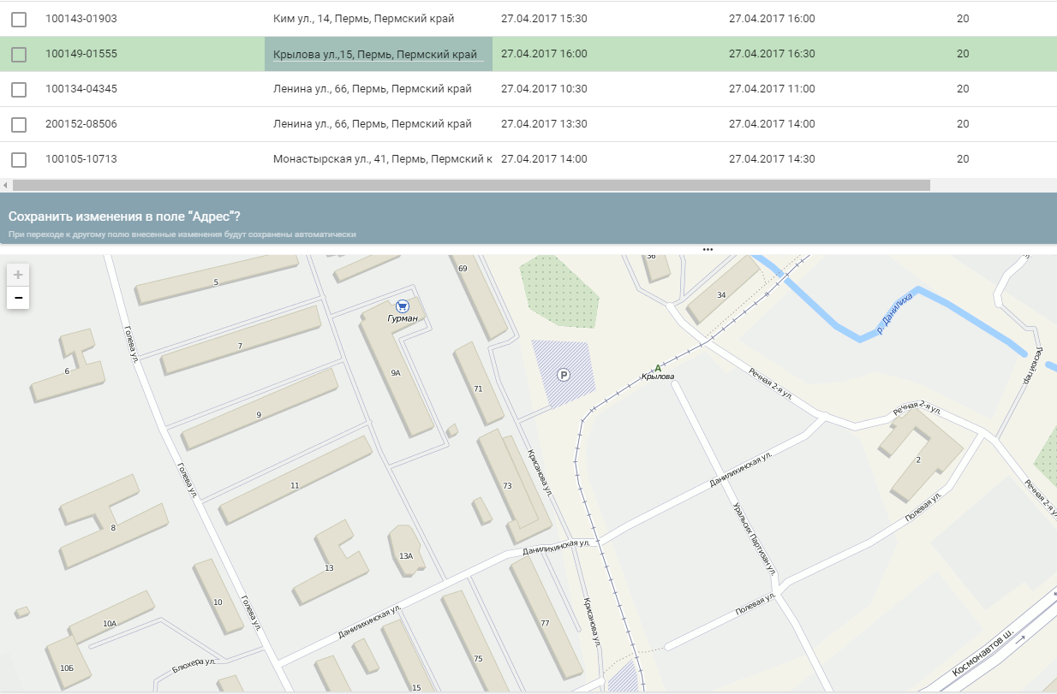Click the left scroll arrow of horizontal scrollbar
Image resolution: width=1057 pixels, height=694 pixels.
pyautogui.click(x=5, y=185)
